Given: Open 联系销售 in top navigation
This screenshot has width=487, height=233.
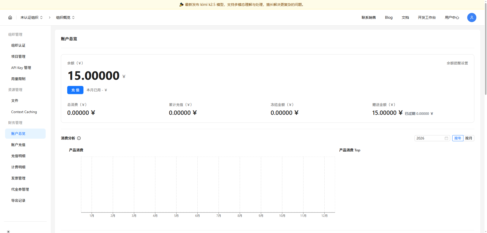Looking at the screenshot, I should coord(369,17).
